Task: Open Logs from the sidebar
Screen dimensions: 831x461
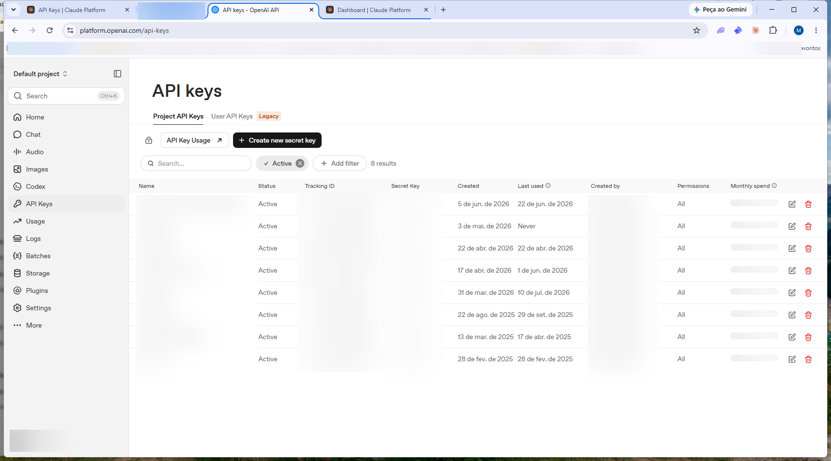Action: point(66,238)
